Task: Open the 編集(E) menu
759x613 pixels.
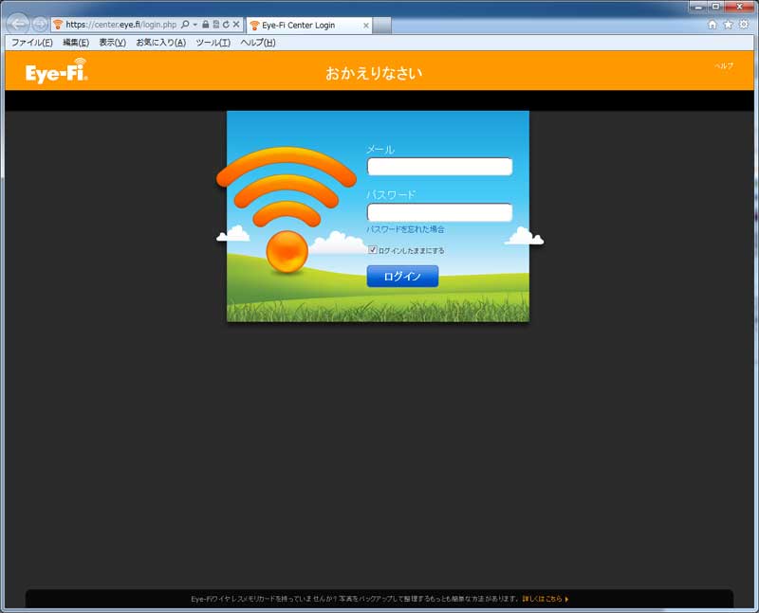Action: (x=76, y=43)
